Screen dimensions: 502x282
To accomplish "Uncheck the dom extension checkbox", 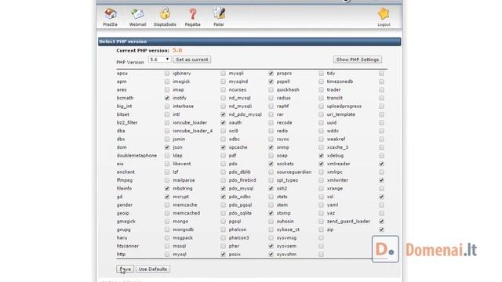I will click(167, 147).
